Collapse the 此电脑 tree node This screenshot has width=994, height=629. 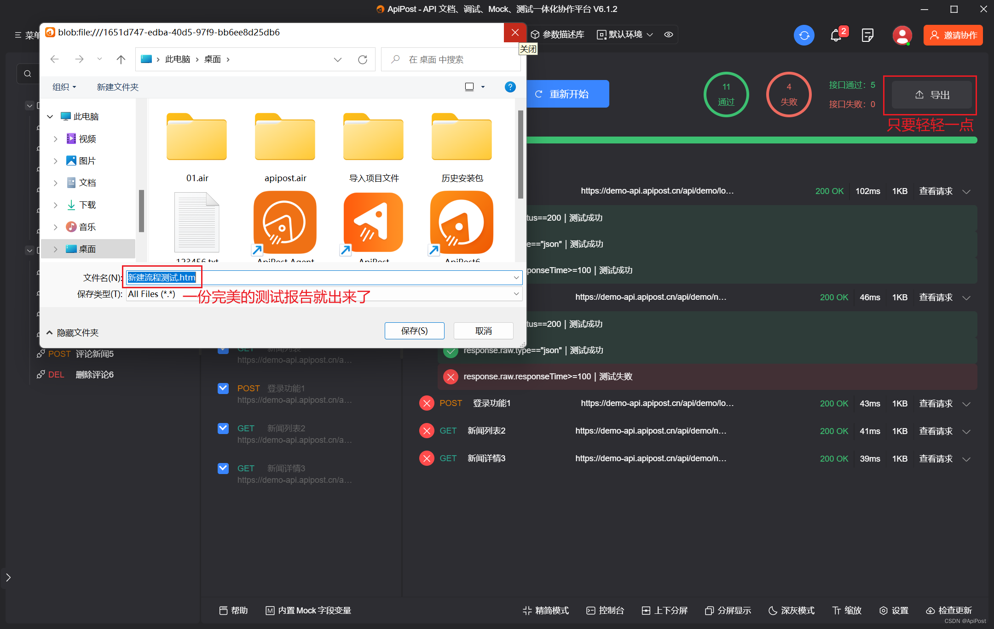[50, 116]
